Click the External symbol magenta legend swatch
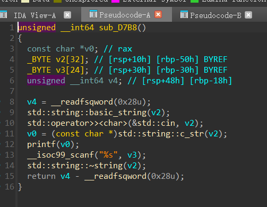267x207 pixels. click(x=115, y=1)
